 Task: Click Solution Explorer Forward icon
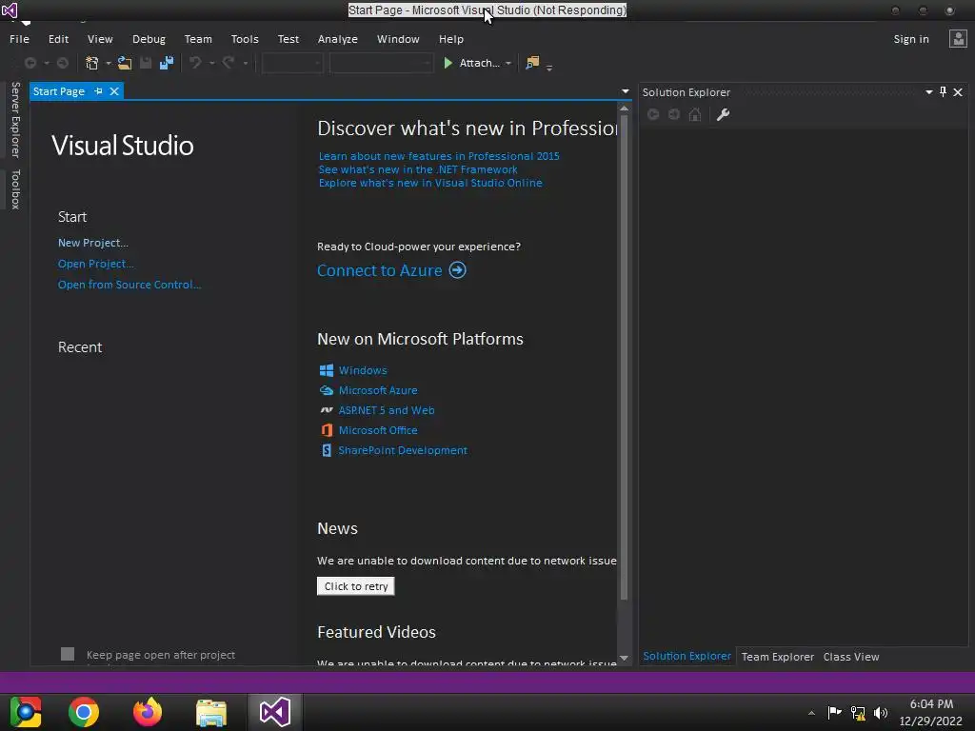click(x=674, y=114)
